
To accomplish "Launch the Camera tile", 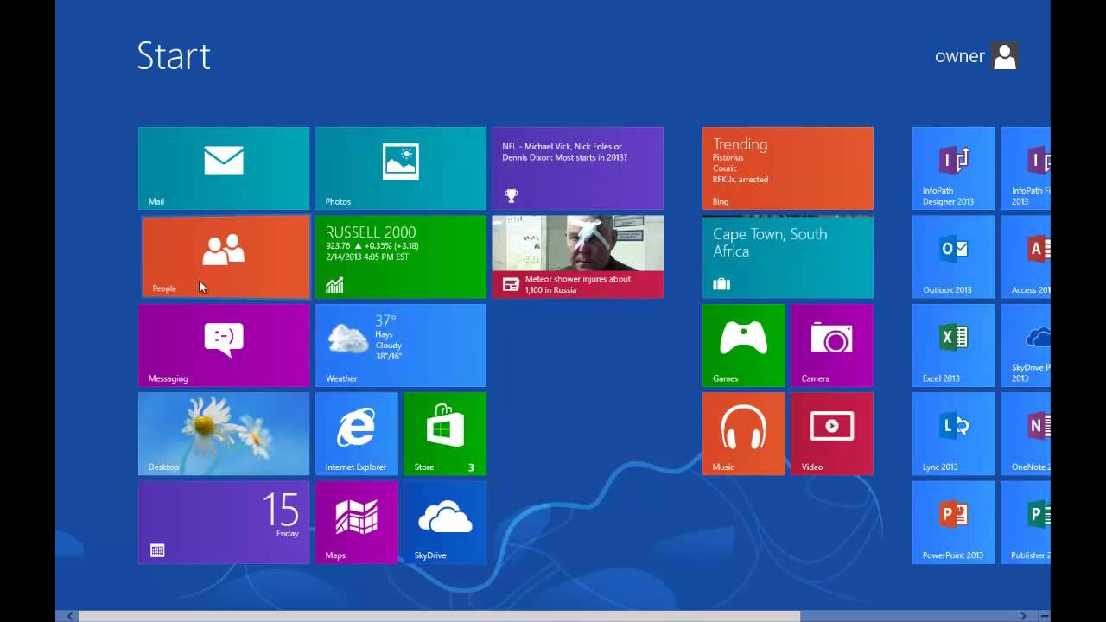I will [x=831, y=346].
